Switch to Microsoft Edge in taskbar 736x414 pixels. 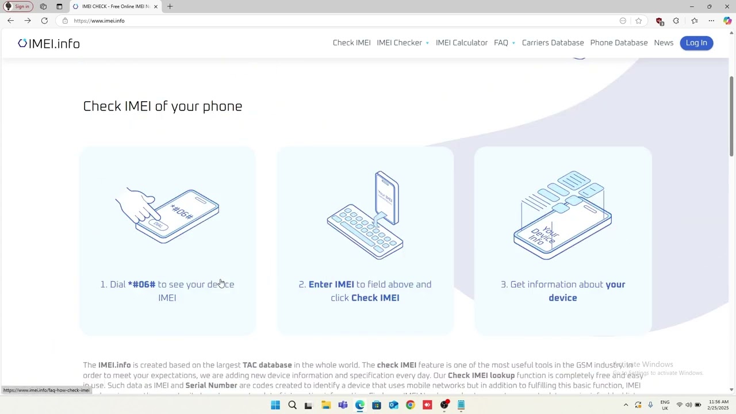tap(360, 405)
